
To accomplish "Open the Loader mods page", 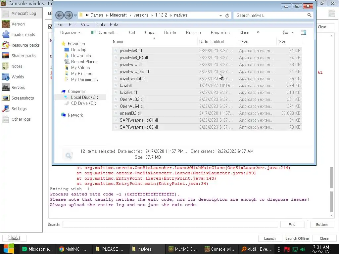I will (x=21, y=34).
